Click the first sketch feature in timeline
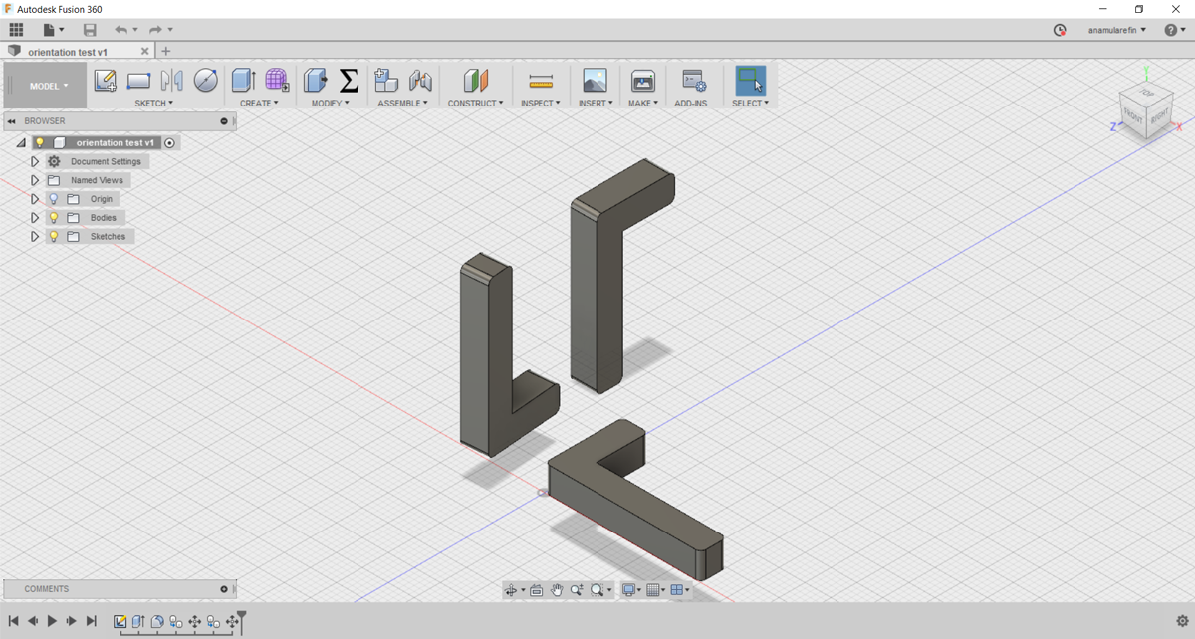The height and width of the screenshot is (639, 1195). tap(120, 621)
